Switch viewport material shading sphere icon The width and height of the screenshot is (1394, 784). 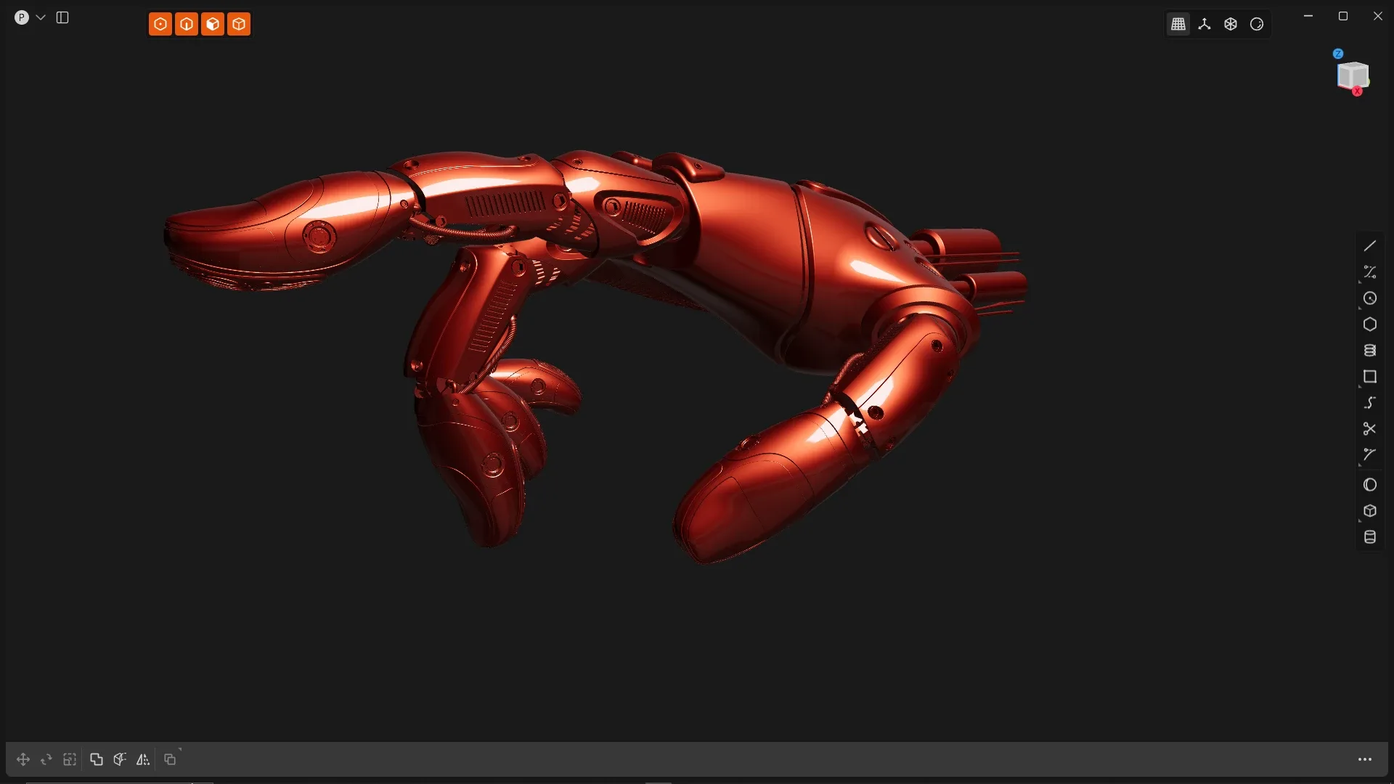[1257, 24]
